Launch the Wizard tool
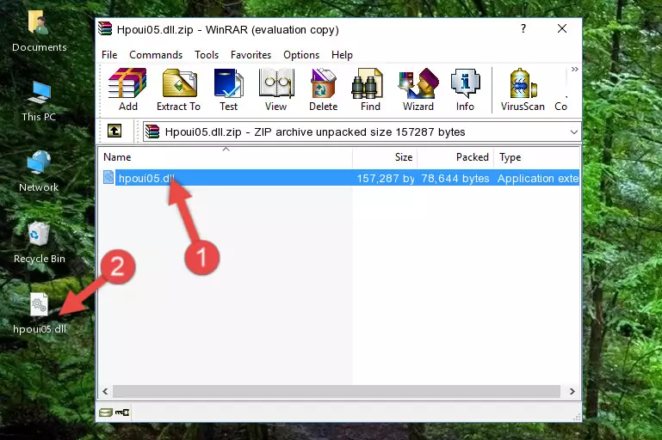Viewport: 662px width, 440px height. point(418,89)
